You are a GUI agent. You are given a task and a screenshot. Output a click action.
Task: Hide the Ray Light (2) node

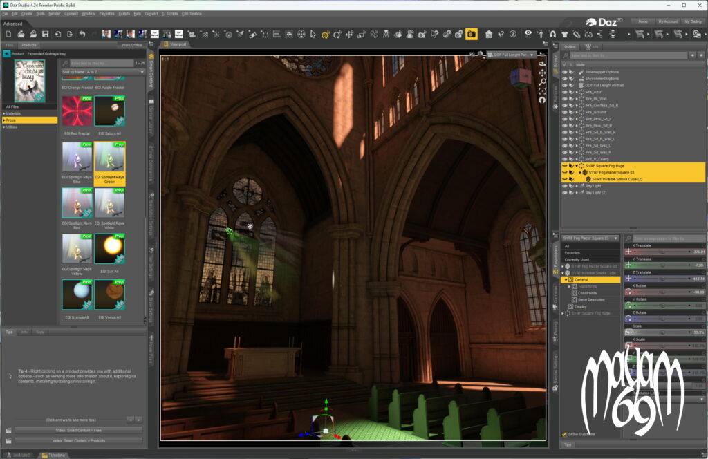click(564, 193)
